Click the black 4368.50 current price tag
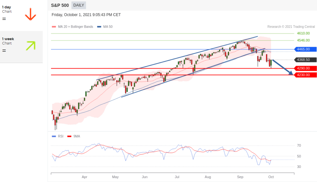The image size is (317, 182). (305, 60)
